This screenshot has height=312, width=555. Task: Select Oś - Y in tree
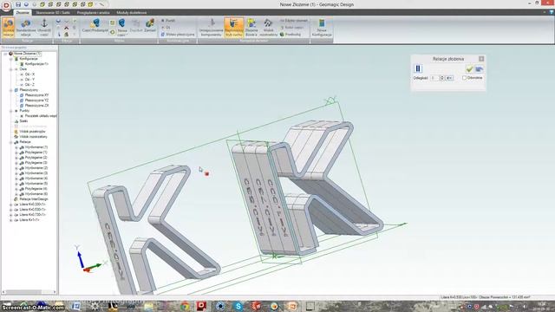(29, 80)
